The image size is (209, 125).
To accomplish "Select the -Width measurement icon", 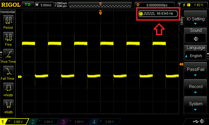I will pyautogui.click(x=8, y=105).
